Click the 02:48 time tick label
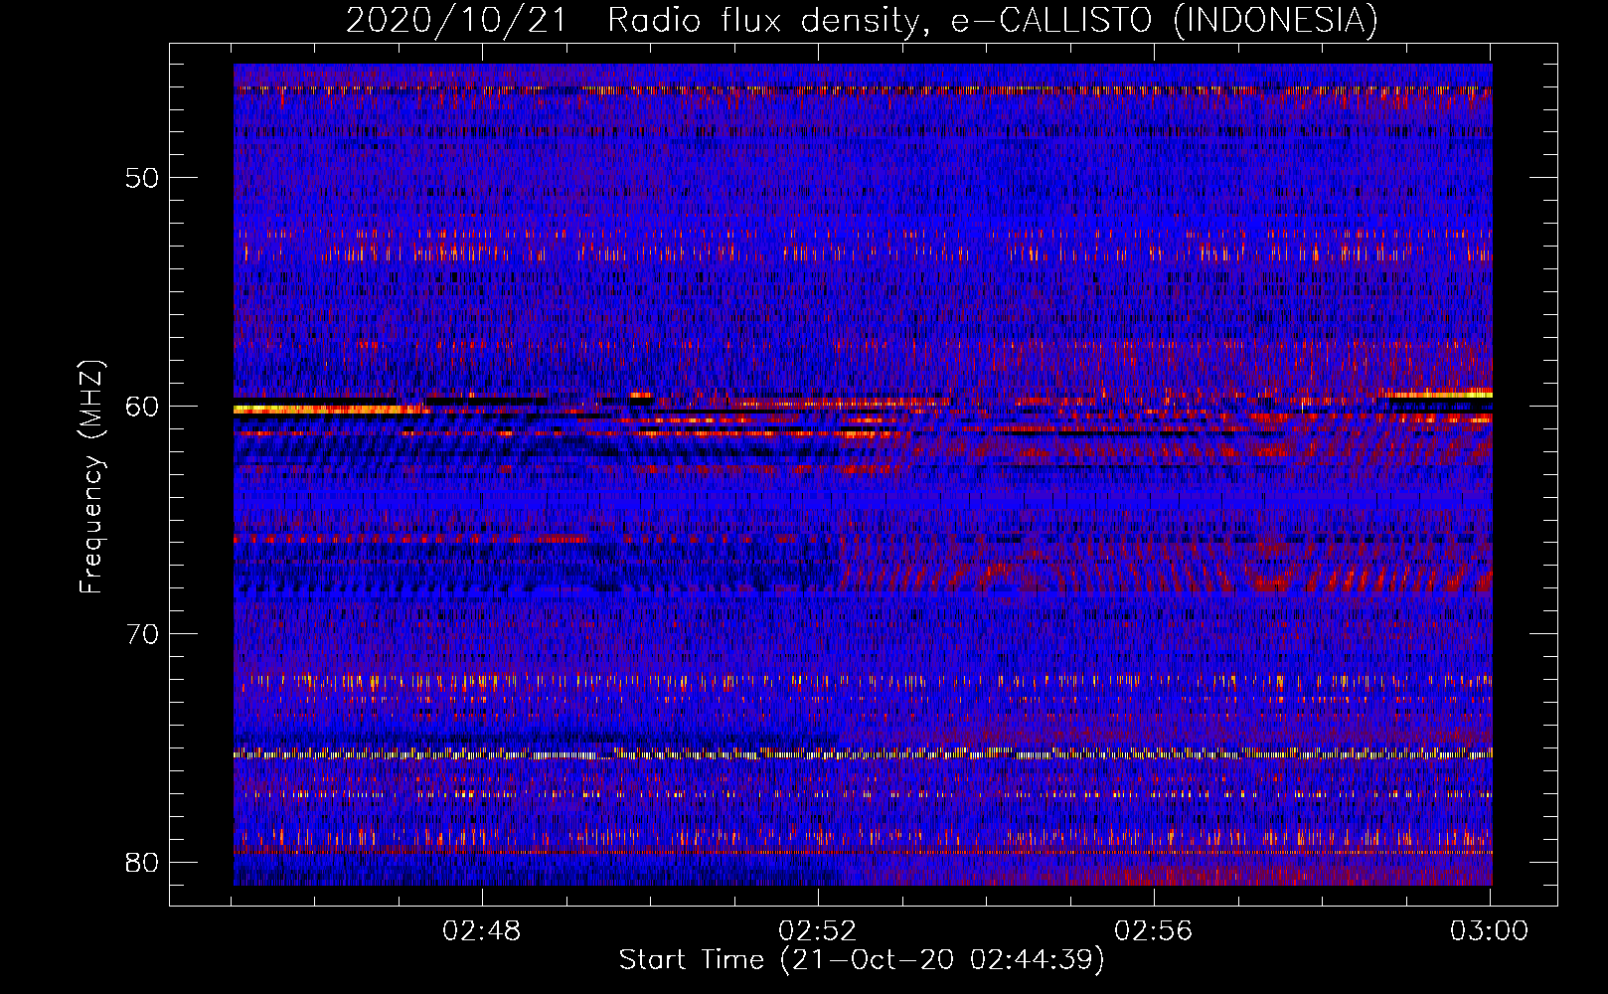 pyautogui.click(x=482, y=930)
